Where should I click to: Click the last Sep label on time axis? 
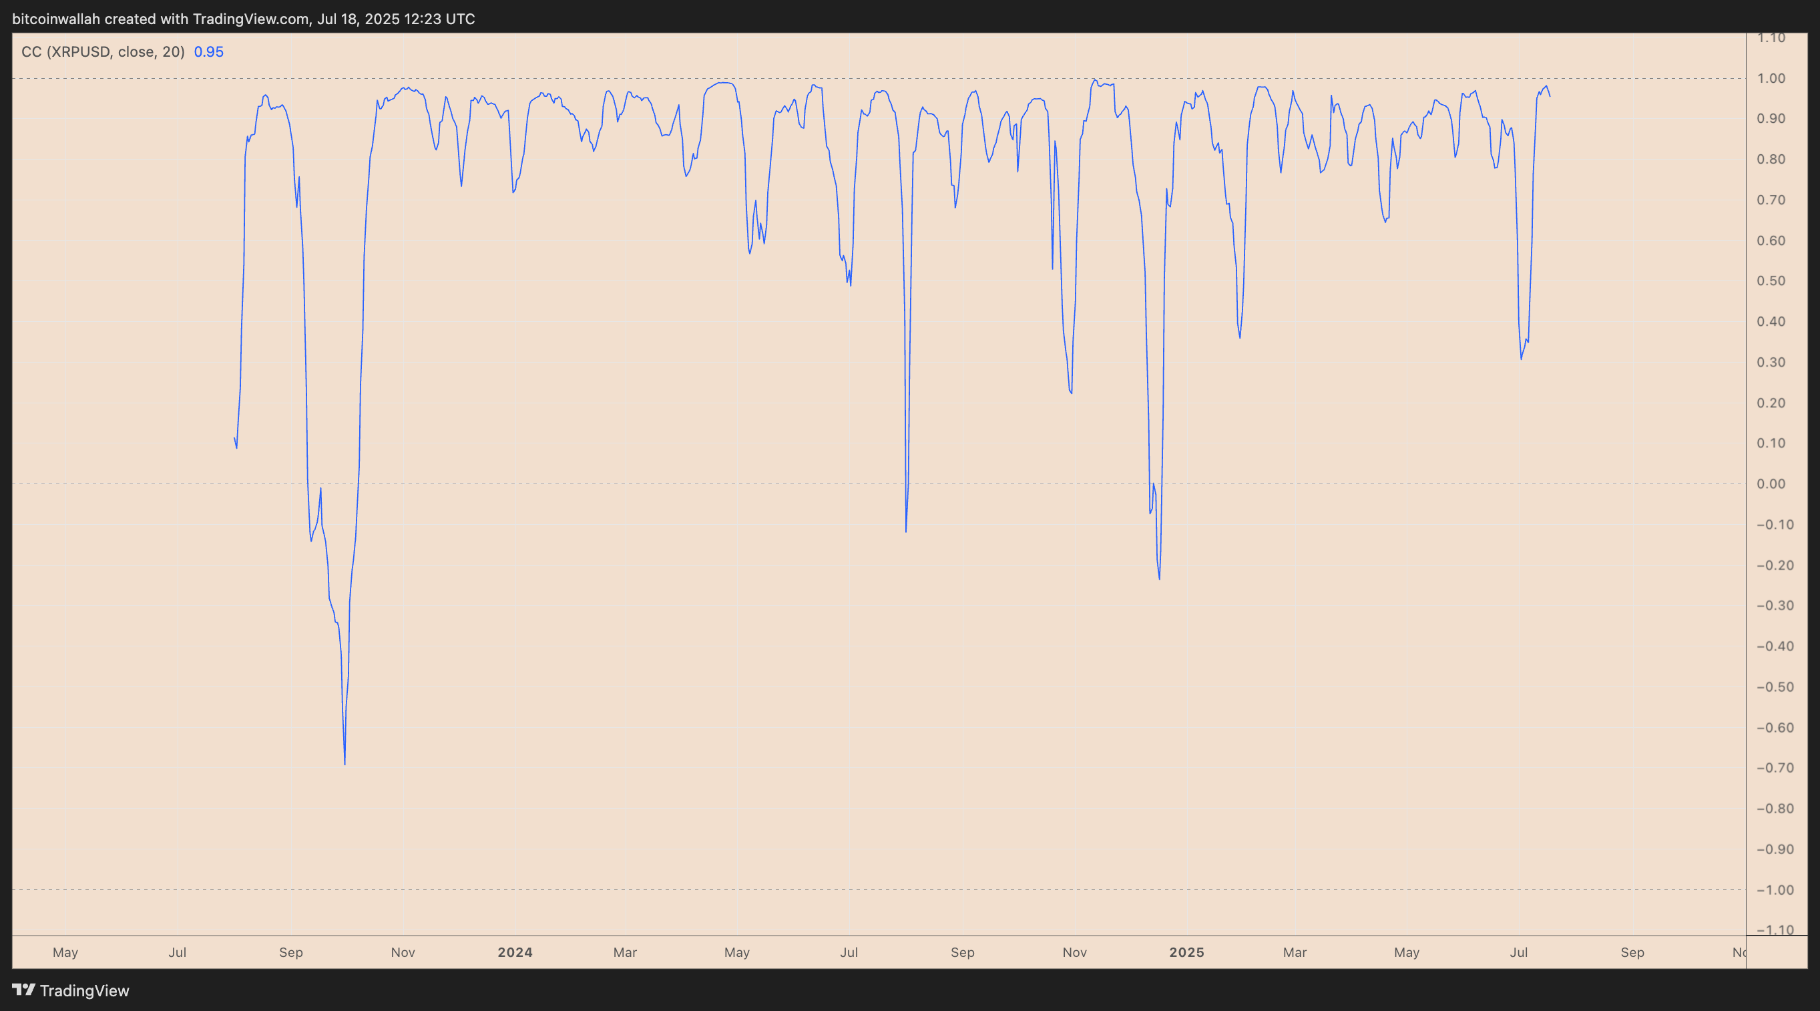[x=1632, y=952]
